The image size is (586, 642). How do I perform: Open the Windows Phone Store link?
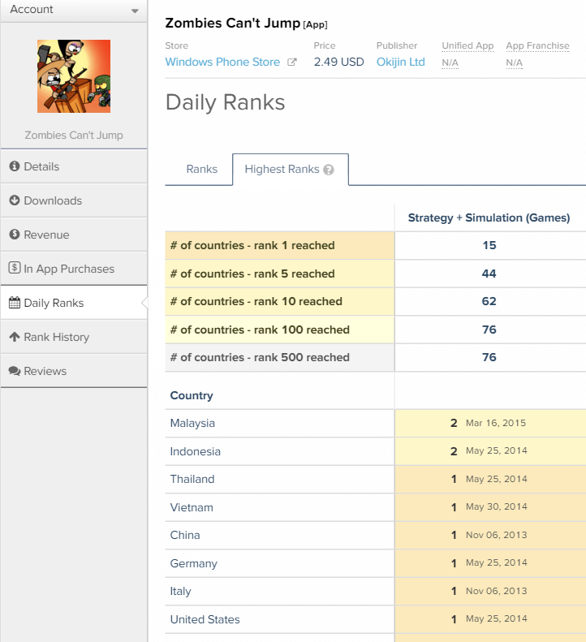pyautogui.click(x=222, y=62)
